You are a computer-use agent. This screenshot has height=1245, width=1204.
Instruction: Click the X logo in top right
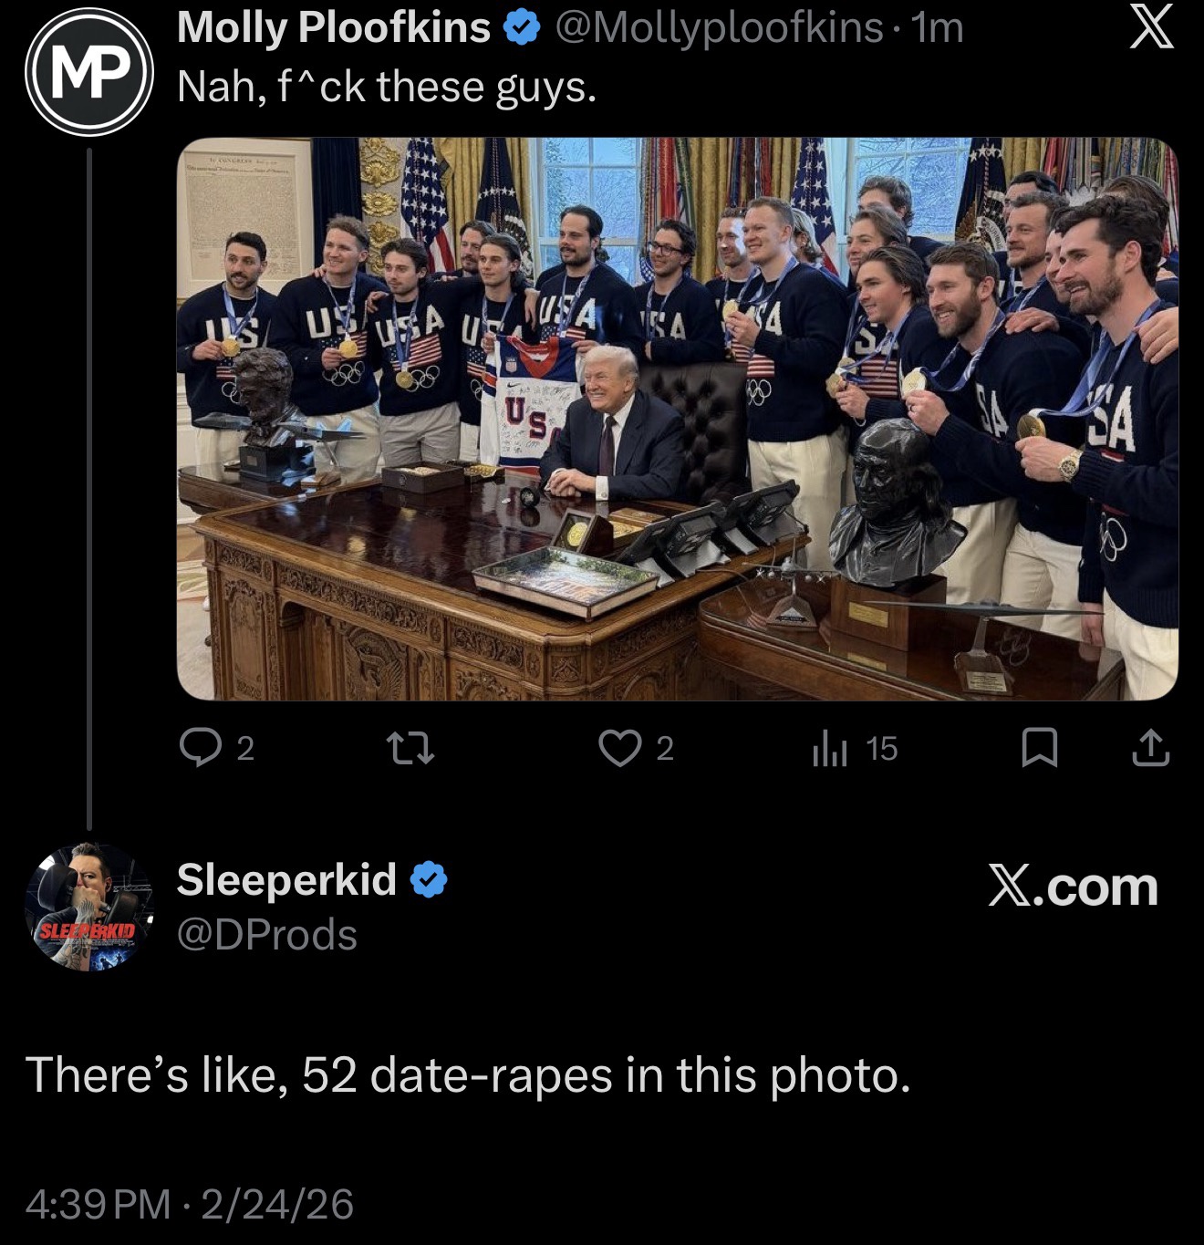1151,30
